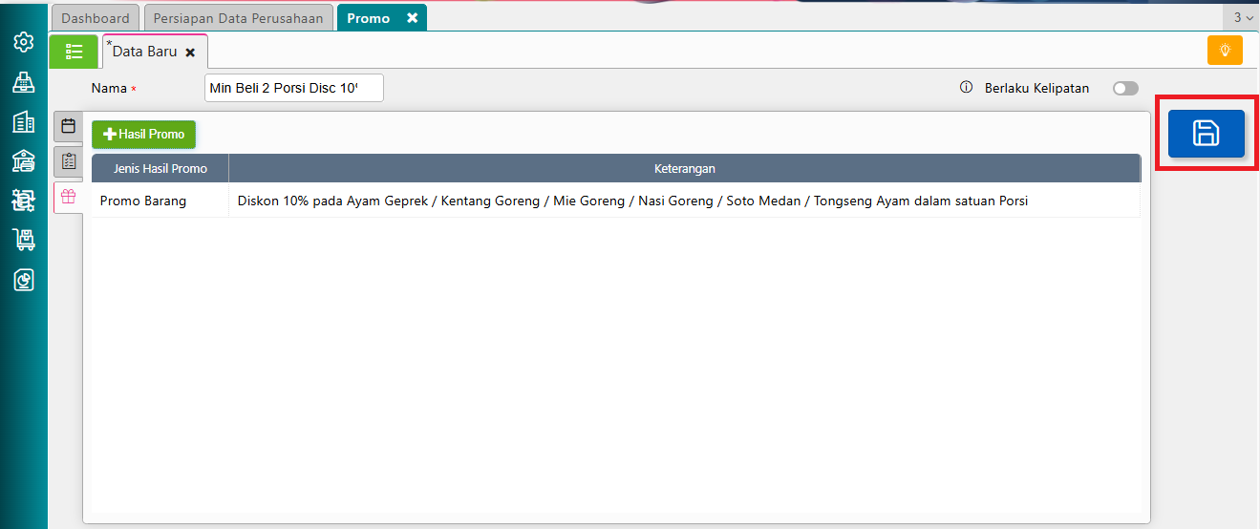The height and width of the screenshot is (529, 1260).
Task: Click the Nama input field
Action: tap(294, 88)
